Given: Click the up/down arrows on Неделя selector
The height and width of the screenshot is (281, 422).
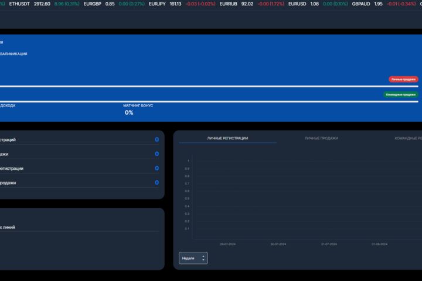Looking at the screenshot, I should click(203, 258).
